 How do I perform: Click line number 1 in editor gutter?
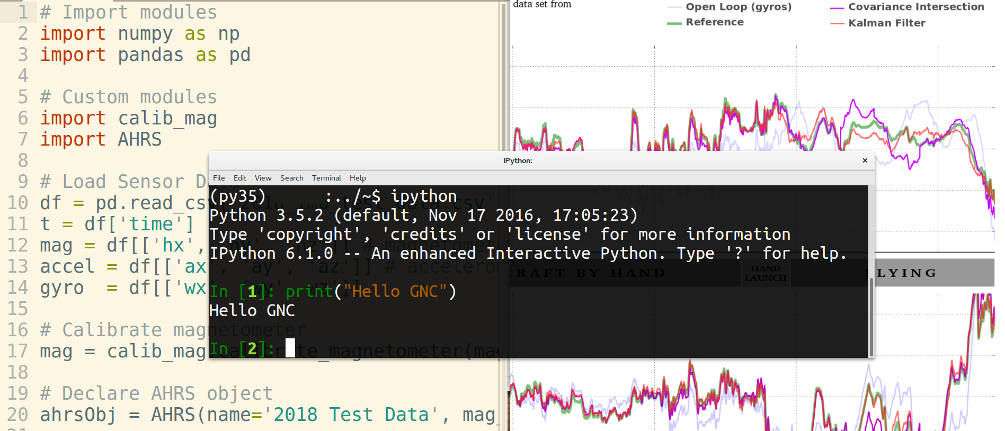click(23, 12)
